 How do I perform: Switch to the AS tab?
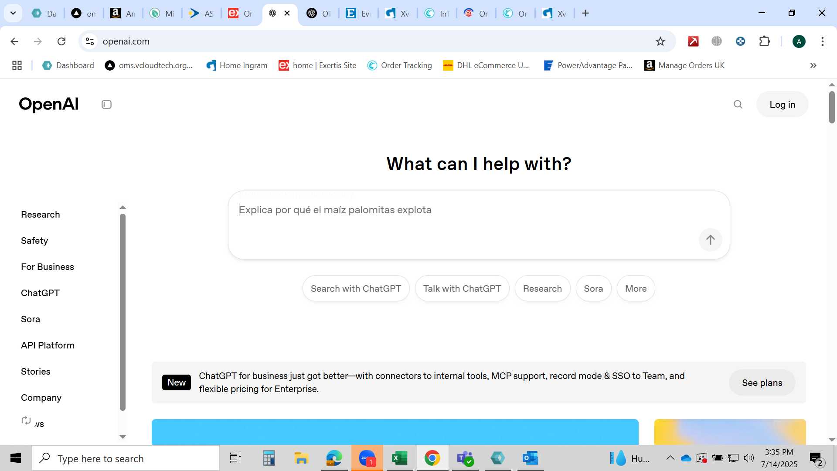point(201,14)
